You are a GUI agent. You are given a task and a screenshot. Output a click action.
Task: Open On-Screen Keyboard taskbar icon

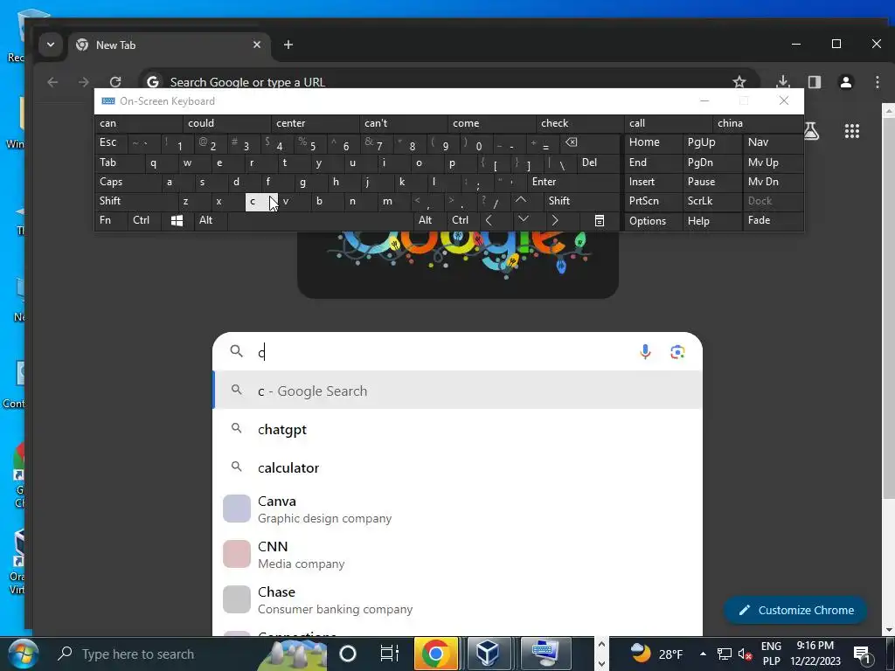coord(544,654)
